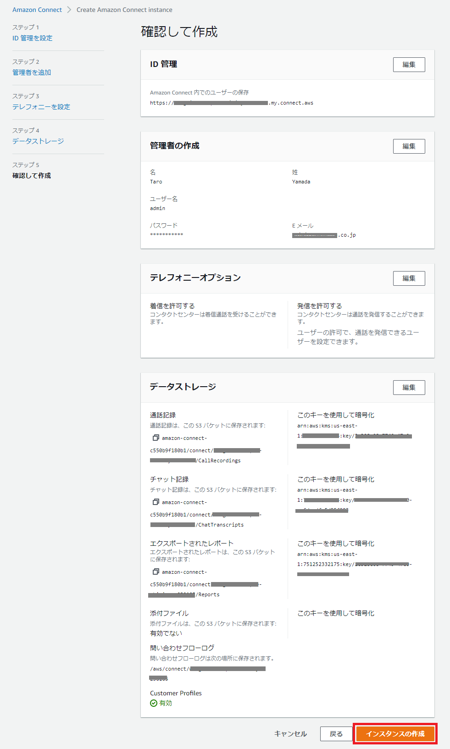
Task: Edit the データストレージ section
Action: click(x=409, y=388)
